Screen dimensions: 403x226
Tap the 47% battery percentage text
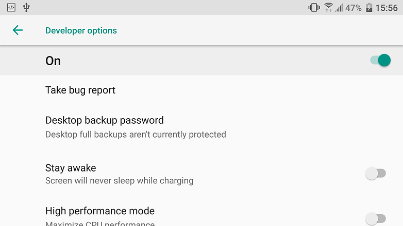tap(353, 8)
